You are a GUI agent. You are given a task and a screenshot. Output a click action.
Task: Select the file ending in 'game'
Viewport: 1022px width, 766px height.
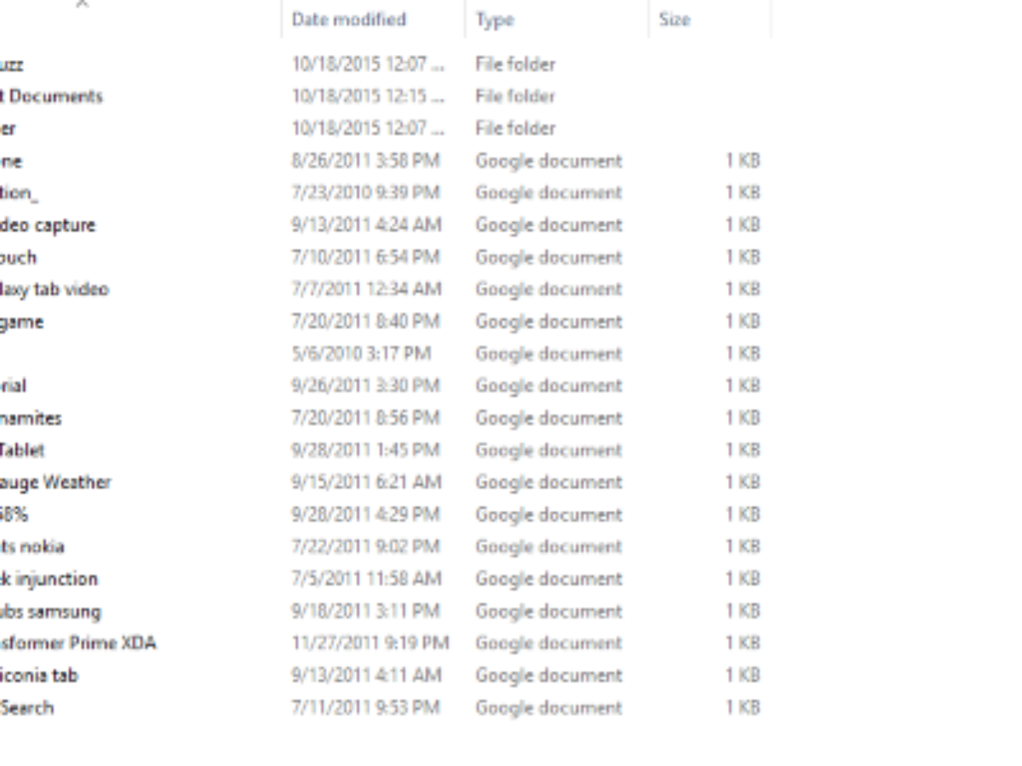[x=22, y=322]
